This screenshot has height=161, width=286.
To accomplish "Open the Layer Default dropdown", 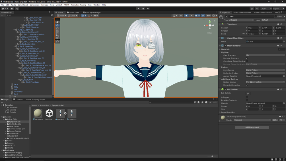I will point(273,20).
